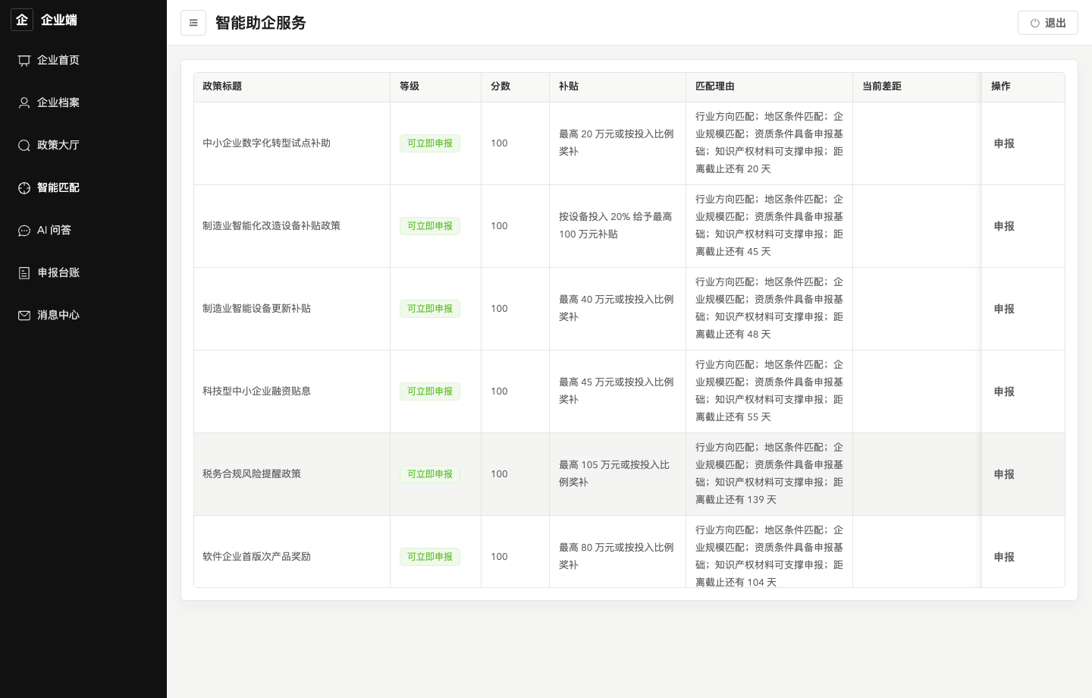Click the 当前差距 column header
Viewport: 1092px width, 698px height.
[918, 86]
